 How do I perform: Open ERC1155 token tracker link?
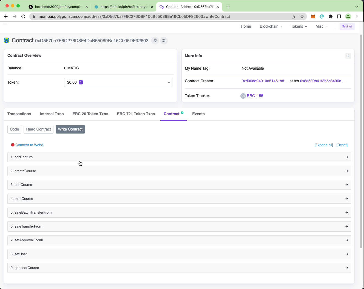tap(255, 96)
